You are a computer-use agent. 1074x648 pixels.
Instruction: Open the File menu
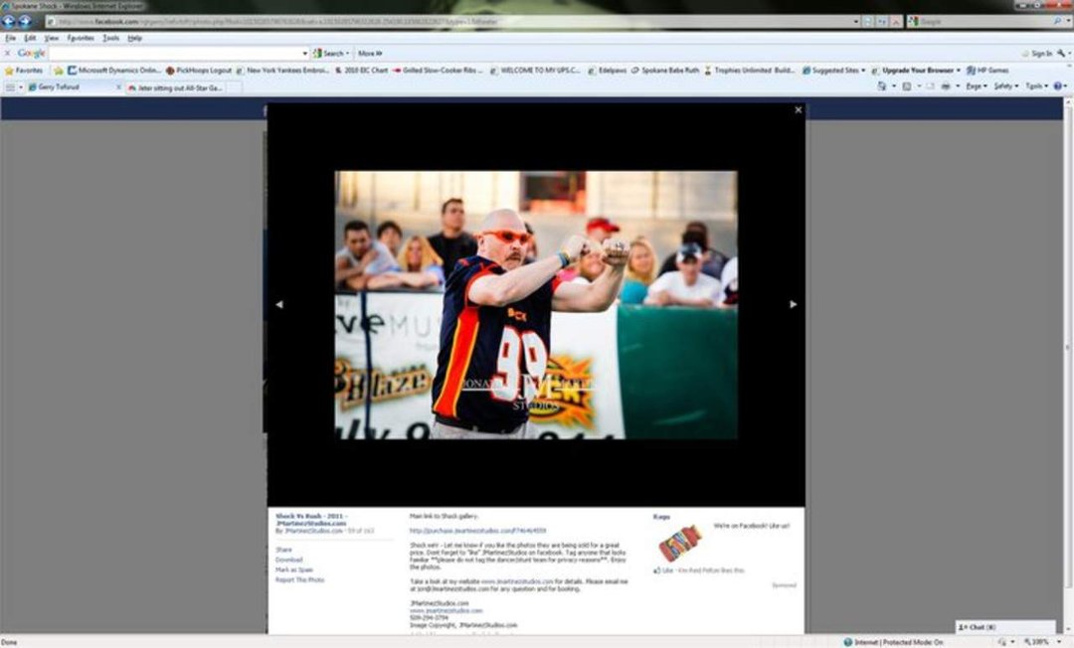tap(10, 39)
